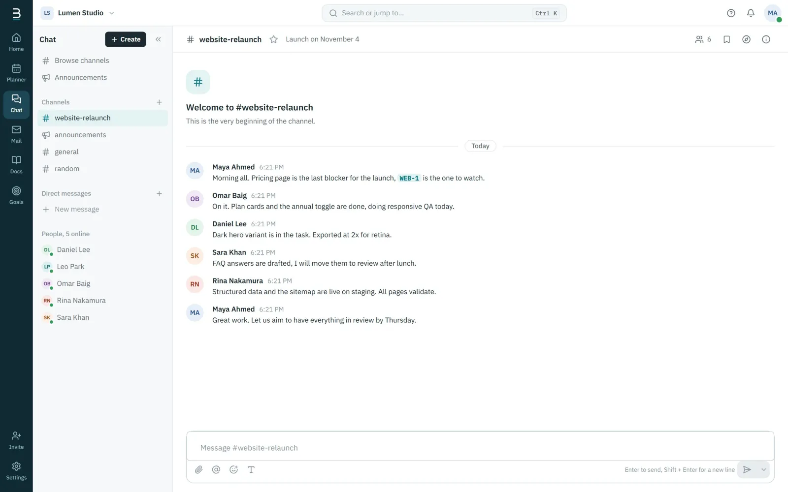
Task: Click the People, 5 online header
Action: point(66,234)
